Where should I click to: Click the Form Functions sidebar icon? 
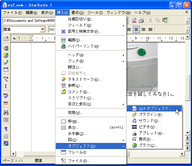click(x=6, y=70)
